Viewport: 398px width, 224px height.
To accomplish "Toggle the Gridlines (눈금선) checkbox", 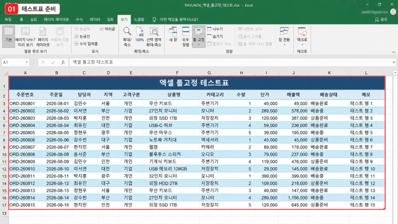I will tap(77, 36).
